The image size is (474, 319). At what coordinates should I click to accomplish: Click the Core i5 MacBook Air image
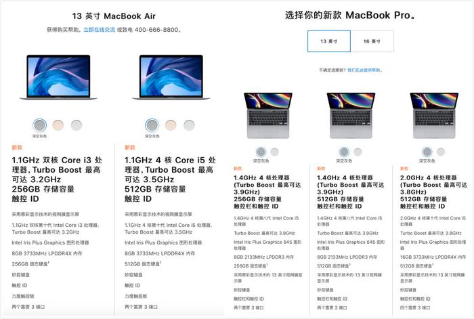coord(171,77)
